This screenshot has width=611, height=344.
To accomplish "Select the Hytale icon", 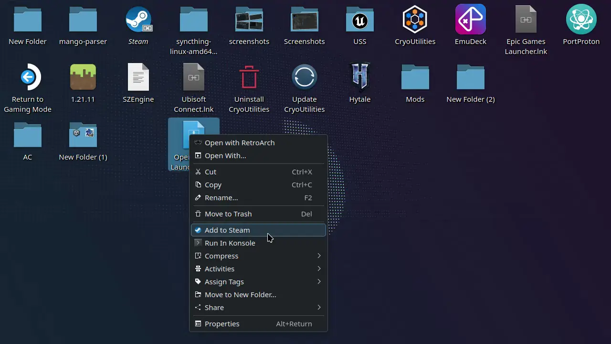I will point(359,76).
